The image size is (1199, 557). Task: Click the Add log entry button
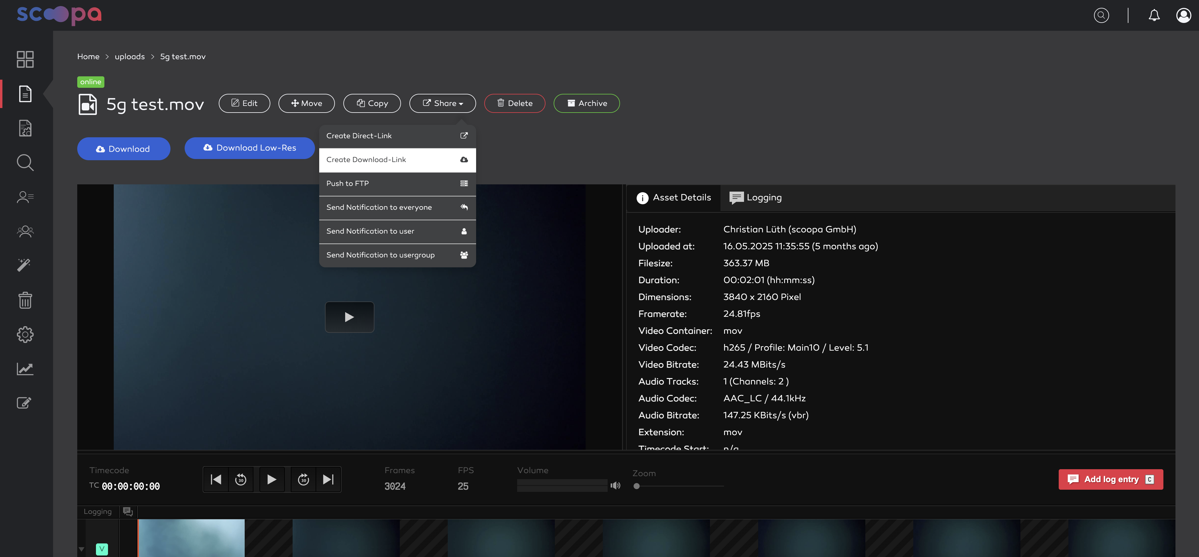pyautogui.click(x=1111, y=479)
